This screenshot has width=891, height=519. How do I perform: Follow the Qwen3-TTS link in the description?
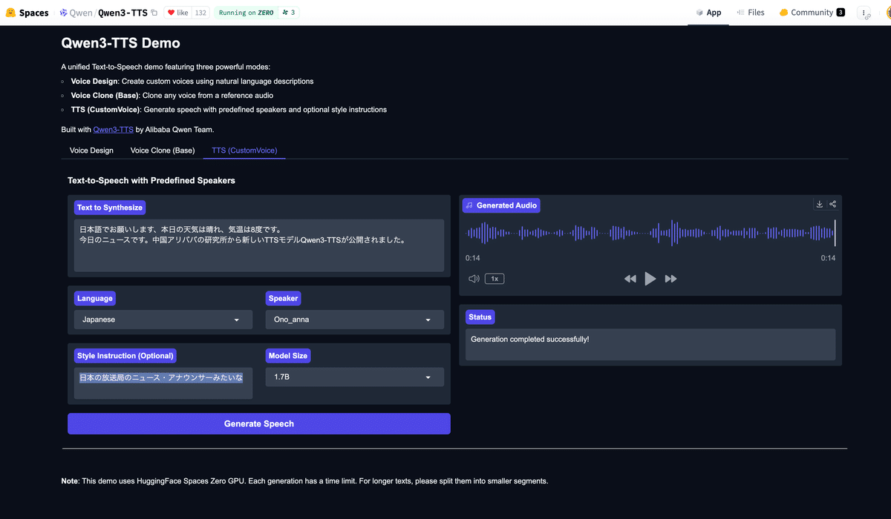[114, 129]
